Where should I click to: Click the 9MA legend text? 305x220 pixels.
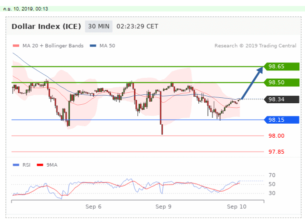(51, 165)
